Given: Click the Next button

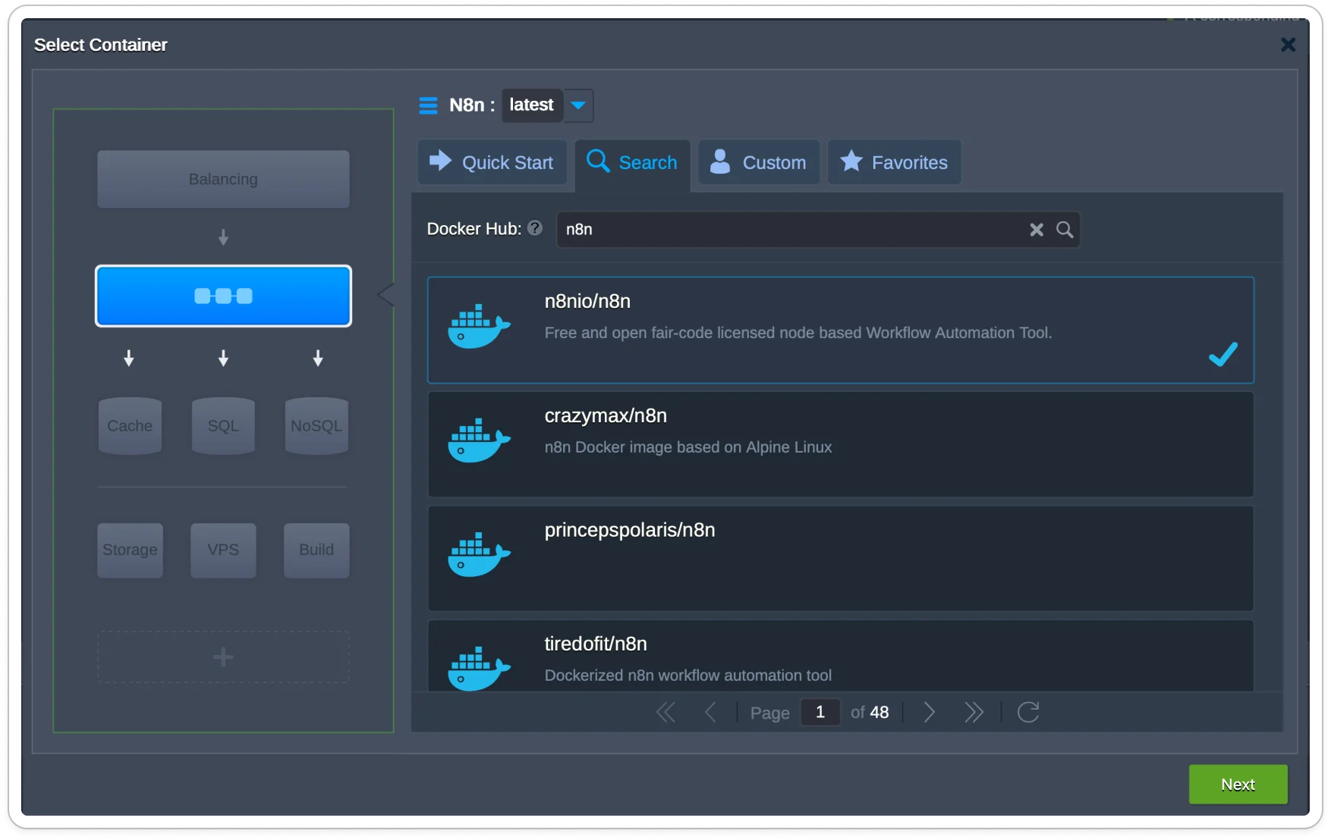Looking at the screenshot, I should coord(1238,785).
